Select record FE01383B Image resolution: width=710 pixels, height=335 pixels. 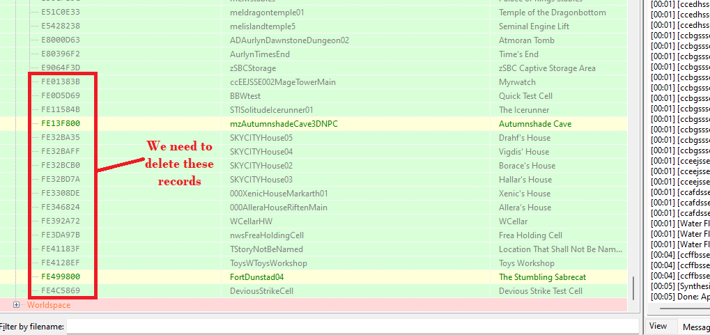[61, 82]
